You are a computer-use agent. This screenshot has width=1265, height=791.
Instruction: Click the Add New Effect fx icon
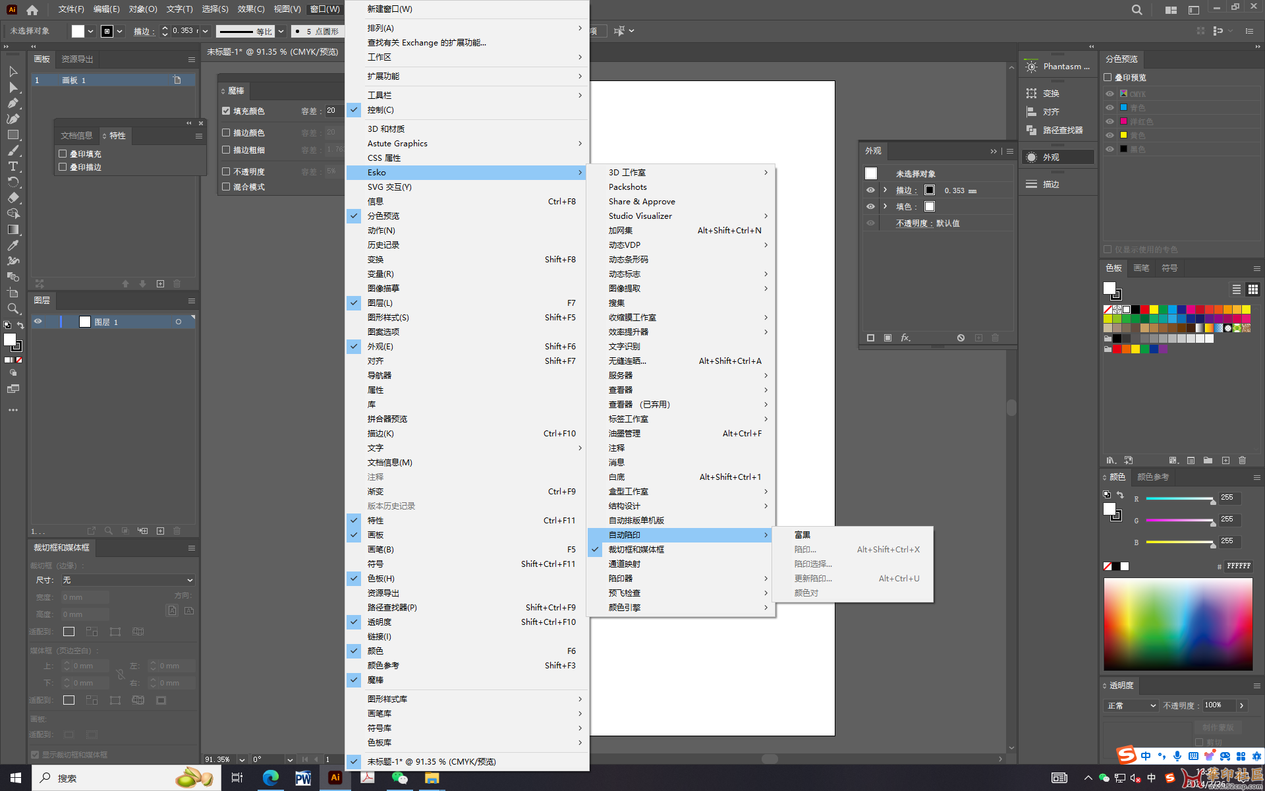tap(906, 337)
